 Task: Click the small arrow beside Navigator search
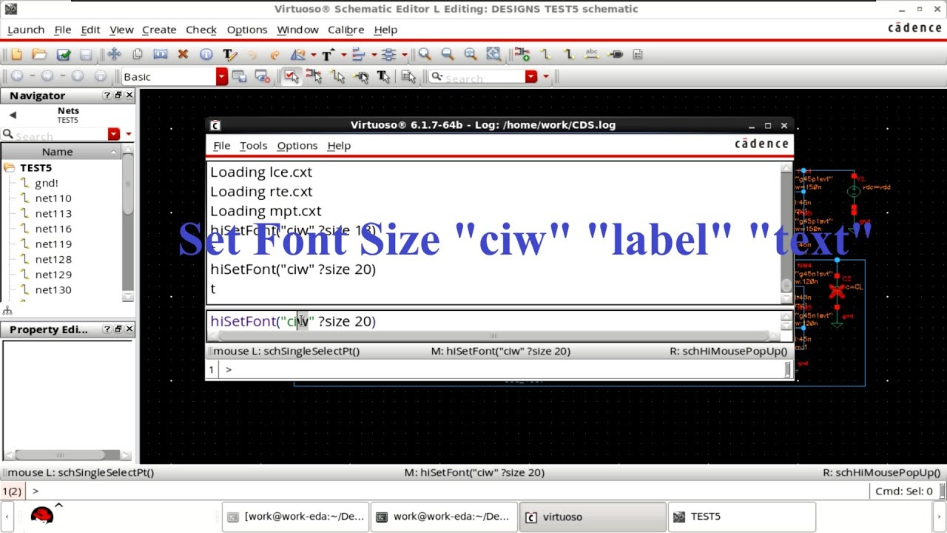(x=128, y=134)
